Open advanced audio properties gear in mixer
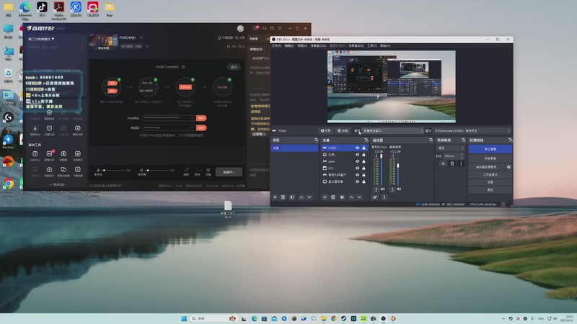Screen dimensions: 577x324 point(375,197)
